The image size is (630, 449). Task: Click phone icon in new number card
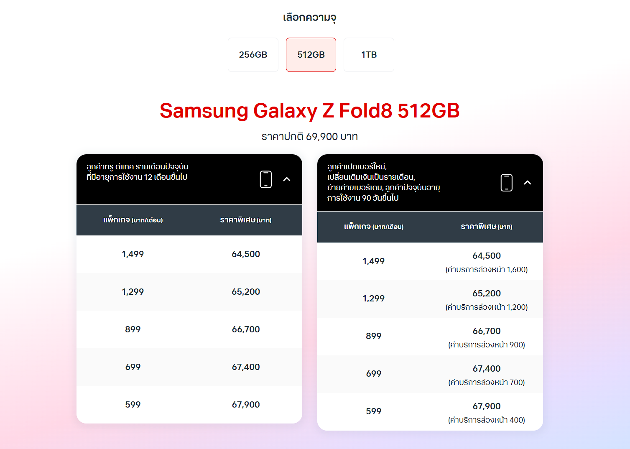pyautogui.click(x=507, y=183)
